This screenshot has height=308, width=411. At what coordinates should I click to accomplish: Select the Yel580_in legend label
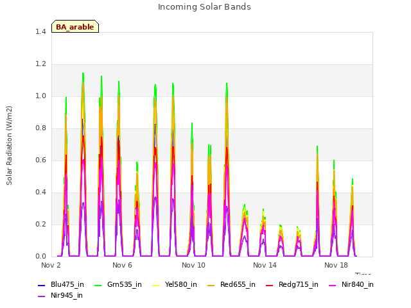point(181,285)
